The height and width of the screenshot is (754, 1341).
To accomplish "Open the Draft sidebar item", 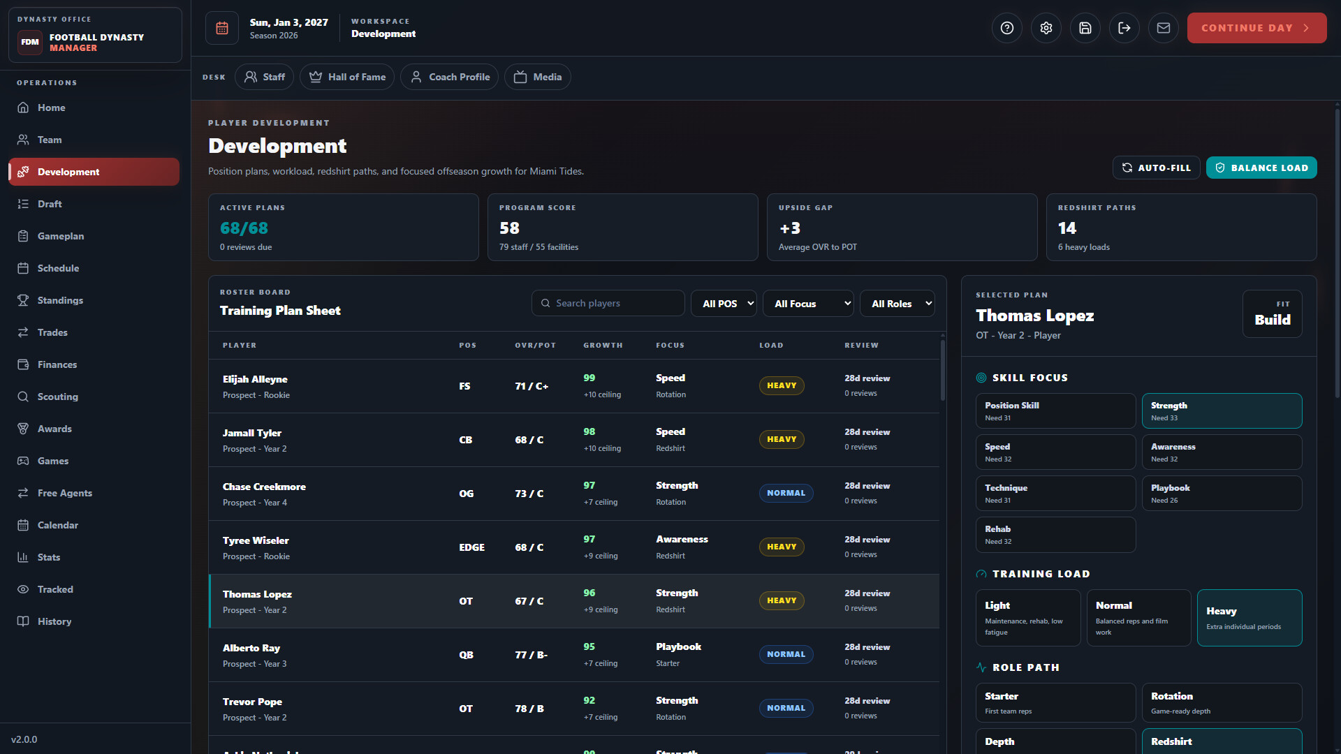I will 94,204.
